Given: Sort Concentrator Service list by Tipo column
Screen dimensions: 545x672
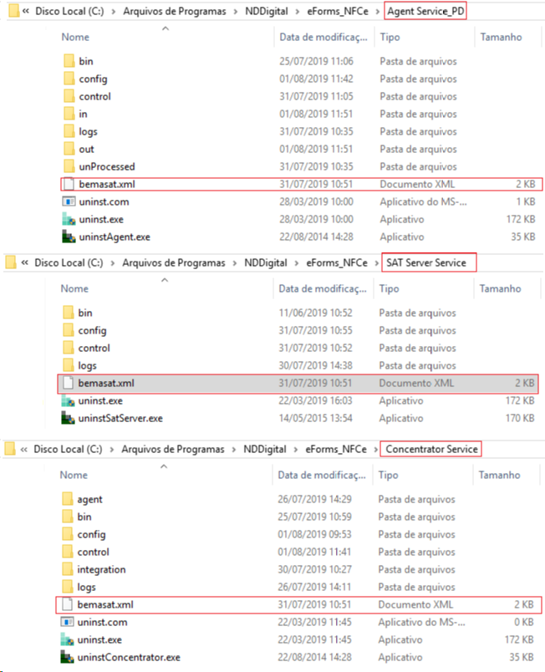Looking at the screenshot, I should (388, 475).
